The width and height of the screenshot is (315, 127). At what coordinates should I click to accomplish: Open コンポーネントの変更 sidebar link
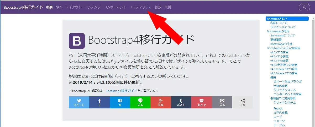[287, 94]
